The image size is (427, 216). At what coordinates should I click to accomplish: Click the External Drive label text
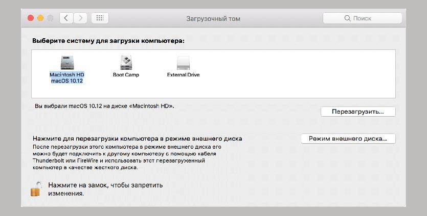pos(183,74)
